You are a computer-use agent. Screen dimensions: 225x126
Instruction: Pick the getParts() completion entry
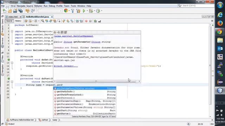coord(85,113)
